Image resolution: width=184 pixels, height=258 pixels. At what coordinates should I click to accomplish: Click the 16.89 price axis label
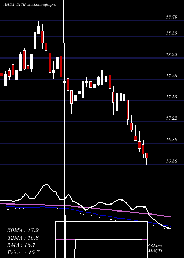point(171,140)
